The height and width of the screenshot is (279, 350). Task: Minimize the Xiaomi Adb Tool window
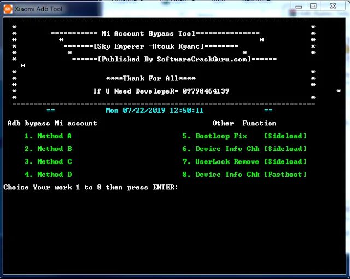[x=299, y=7]
